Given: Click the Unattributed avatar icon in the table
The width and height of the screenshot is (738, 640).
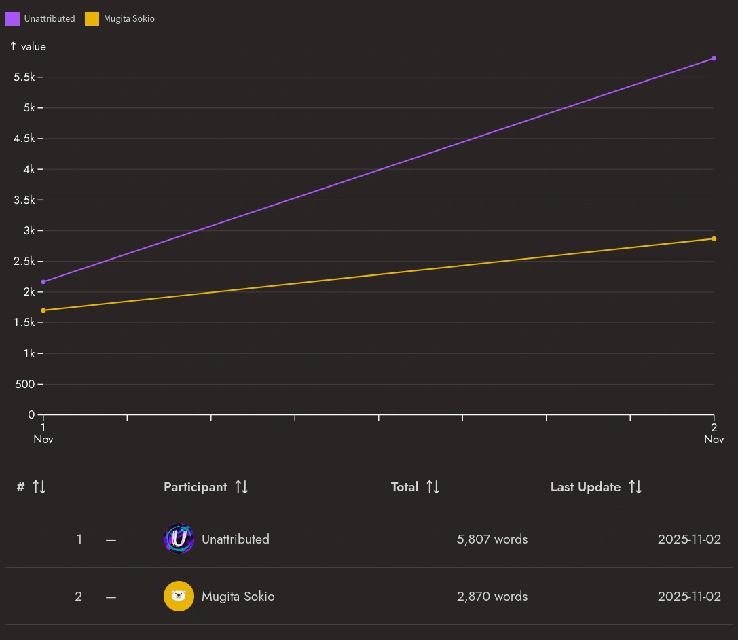Looking at the screenshot, I should [x=179, y=539].
